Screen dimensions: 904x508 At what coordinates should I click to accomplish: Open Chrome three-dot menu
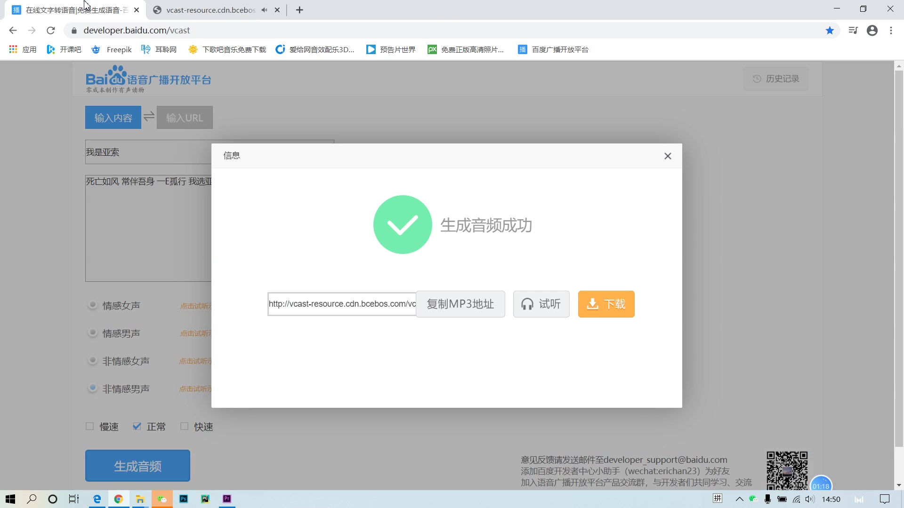pyautogui.click(x=891, y=30)
